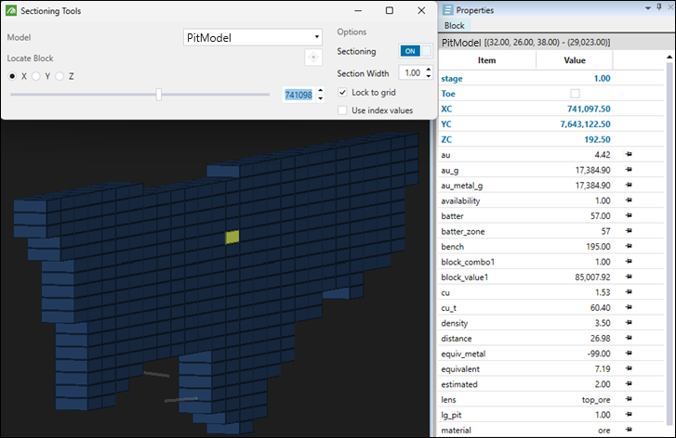Switch to the Block tab
The image size is (676, 438).
coord(455,26)
